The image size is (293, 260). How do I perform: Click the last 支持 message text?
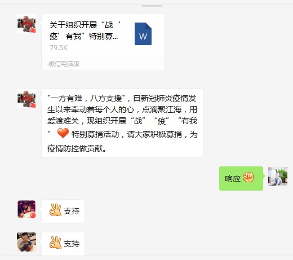click(72, 244)
